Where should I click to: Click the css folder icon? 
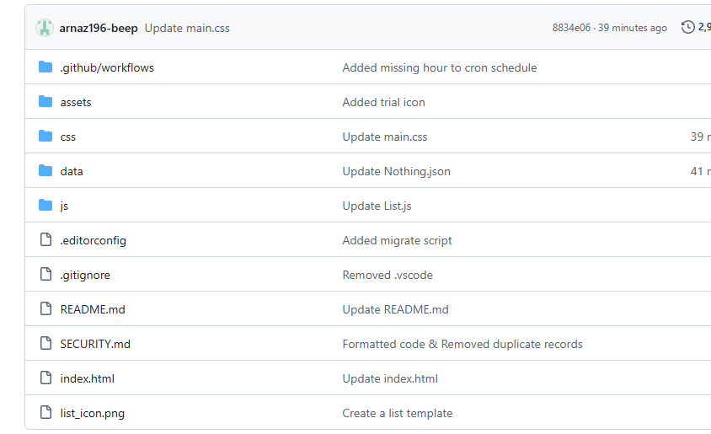click(45, 137)
